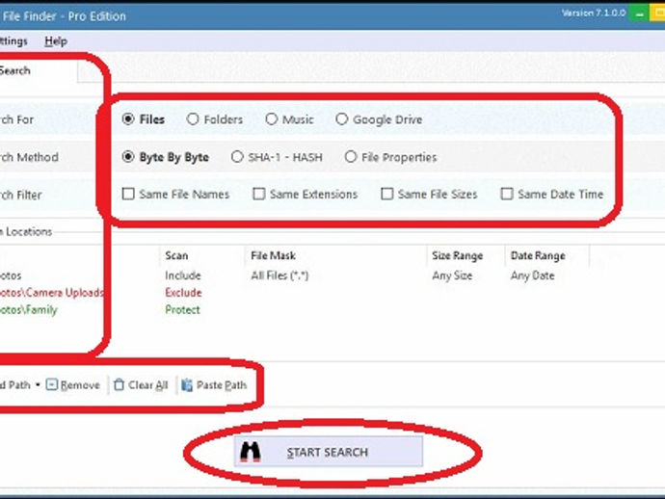Click the clipboard icon beside Paste Path
The width and height of the screenshot is (665, 499).
[187, 385]
